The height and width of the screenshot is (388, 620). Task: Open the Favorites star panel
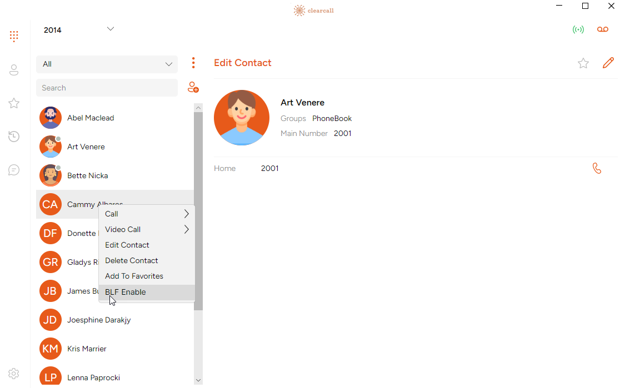[x=14, y=103]
